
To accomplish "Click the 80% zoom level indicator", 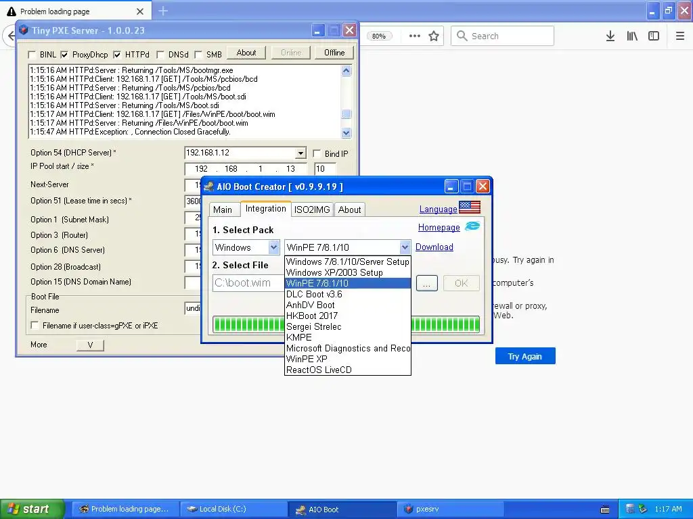I will point(379,36).
